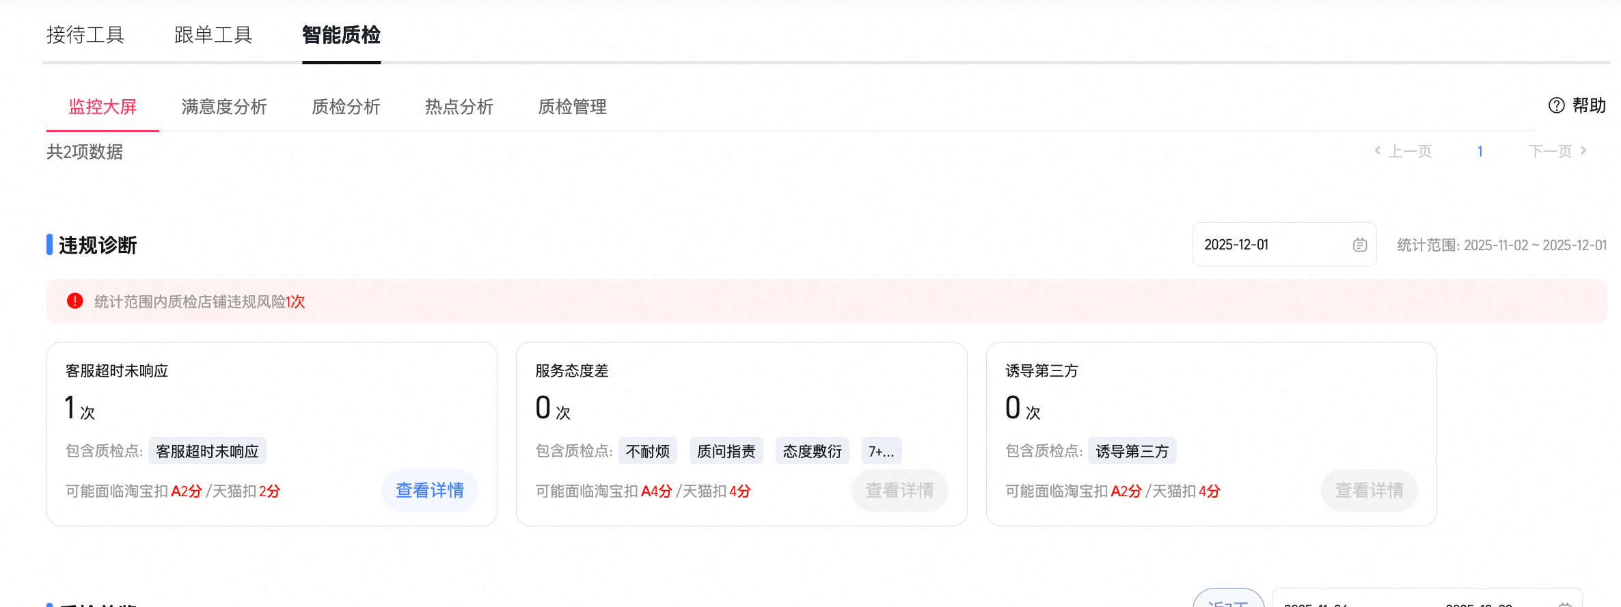Click 查看详情 in 诱导第三方 card
Screen dimensions: 1621x607
tap(1370, 490)
